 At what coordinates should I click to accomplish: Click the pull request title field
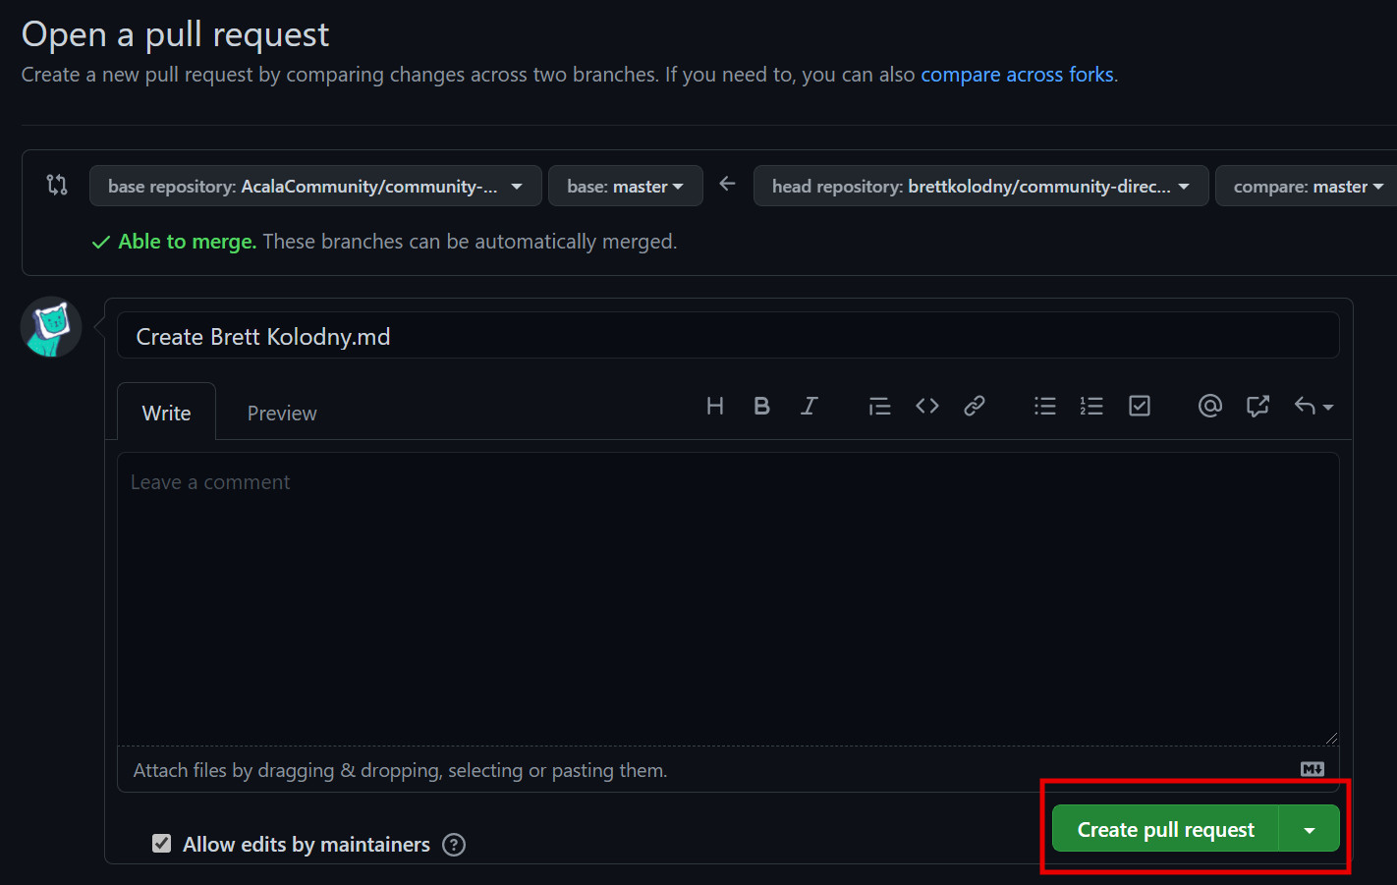[x=728, y=336]
